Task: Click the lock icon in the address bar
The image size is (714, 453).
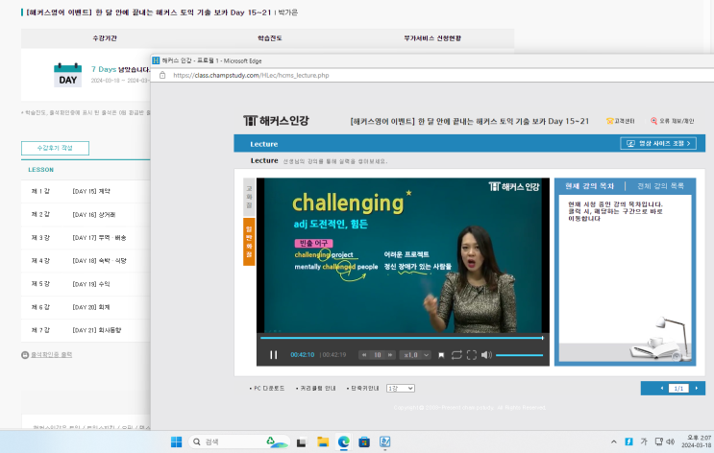Action: coord(162,76)
